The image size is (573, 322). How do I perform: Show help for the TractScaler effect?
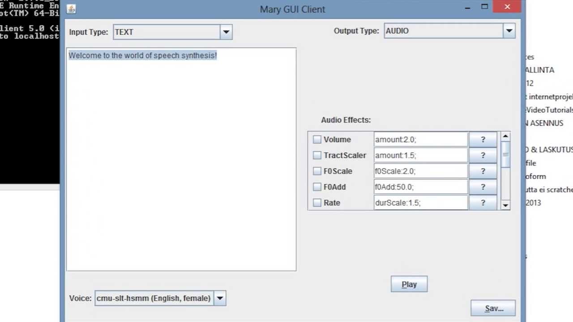tap(483, 155)
